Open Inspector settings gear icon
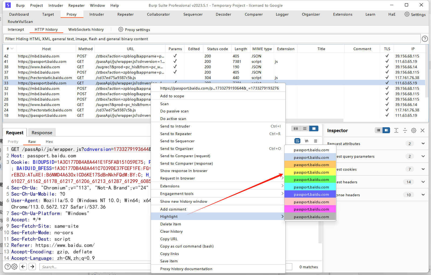Image resolution: width=431 pixels, height=275 pixels. coord(414,130)
